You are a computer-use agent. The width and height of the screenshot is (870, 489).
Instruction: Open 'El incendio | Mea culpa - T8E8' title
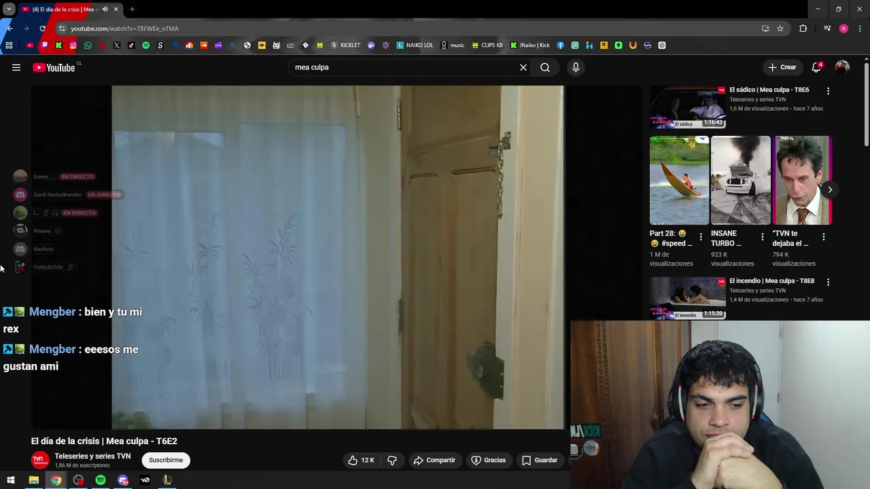coord(771,280)
